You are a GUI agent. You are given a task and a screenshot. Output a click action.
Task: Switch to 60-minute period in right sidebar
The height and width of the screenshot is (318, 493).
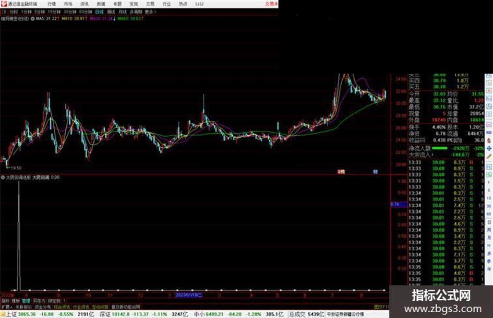tap(489, 214)
